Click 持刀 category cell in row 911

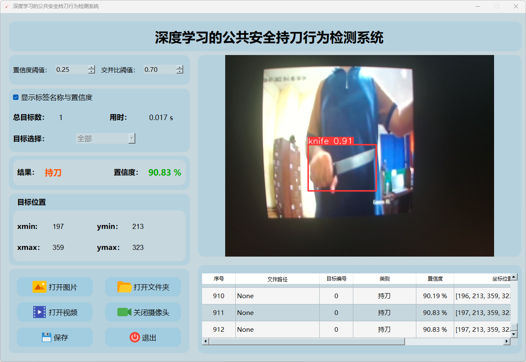click(384, 313)
